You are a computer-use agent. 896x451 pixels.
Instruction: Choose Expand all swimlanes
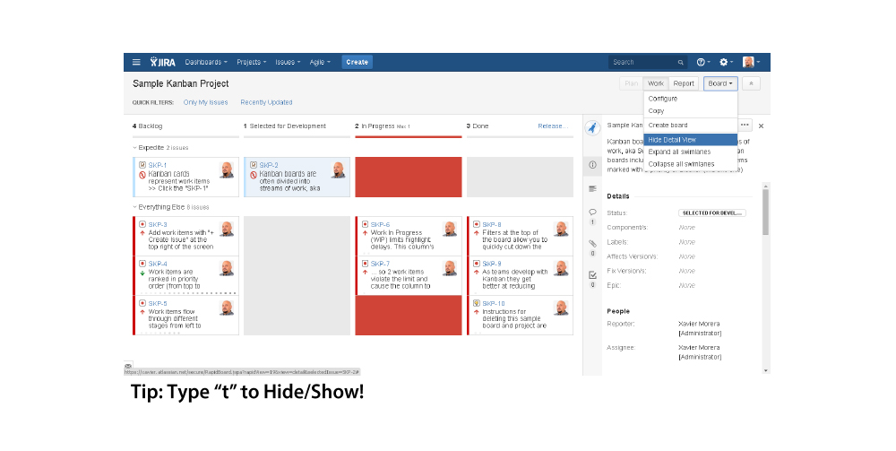click(690, 152)
